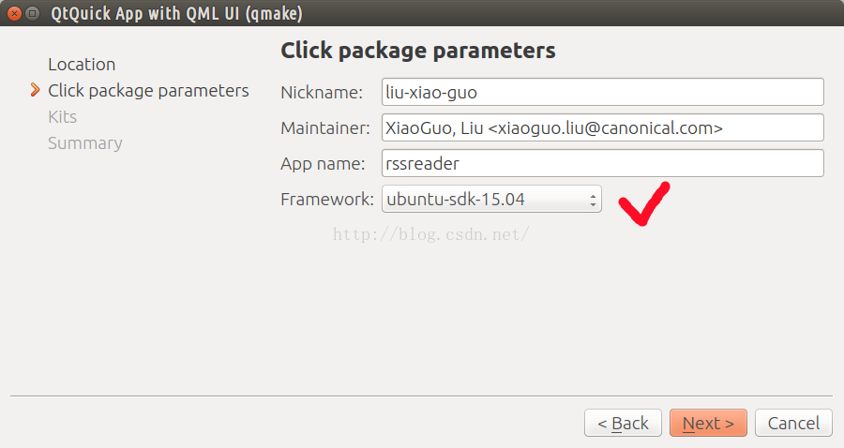The height and width of the screenshot is (448, 844).
Task: Click the blog.csdn.net watermark URL text
Action: click(431, 234)
